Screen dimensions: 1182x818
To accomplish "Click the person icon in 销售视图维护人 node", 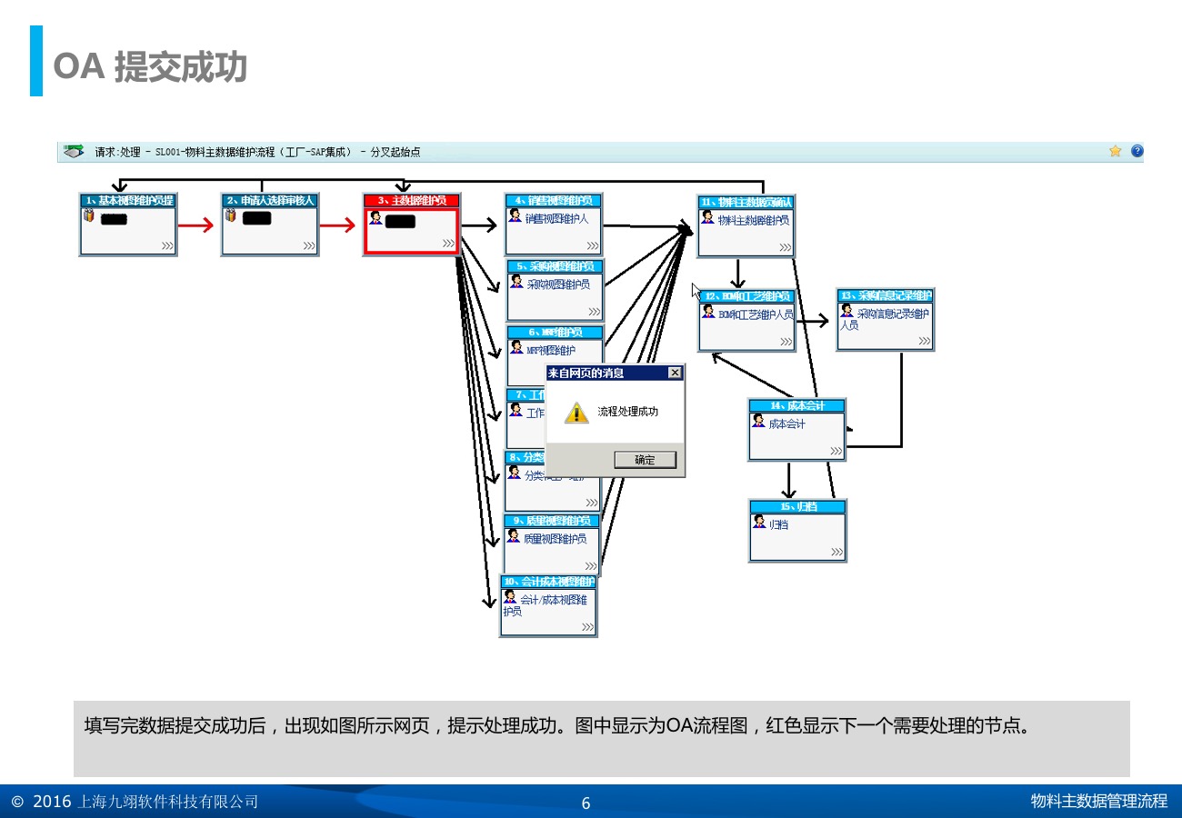I will [x=515, y=216].
